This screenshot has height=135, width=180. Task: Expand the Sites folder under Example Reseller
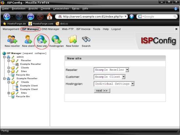point(9,93)
